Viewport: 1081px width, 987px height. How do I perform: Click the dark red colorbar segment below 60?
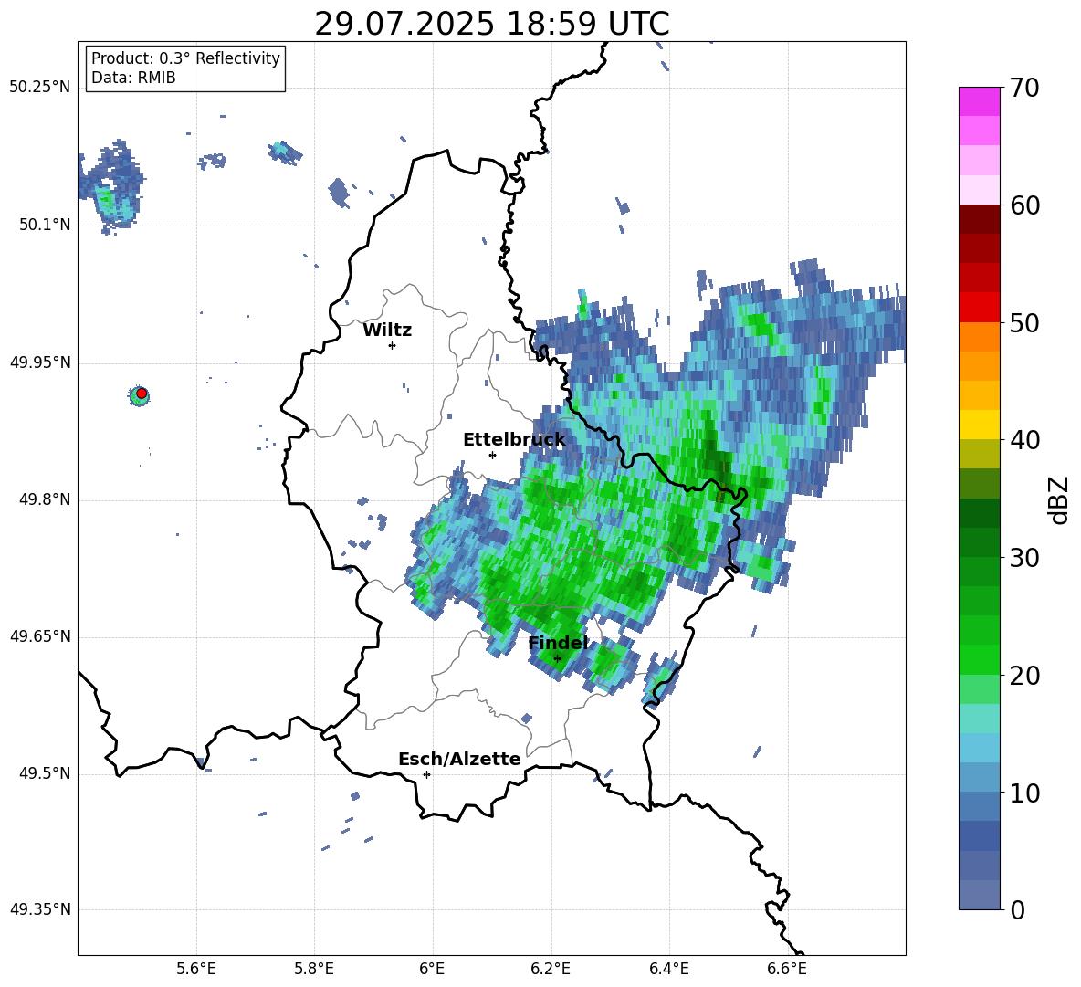979,220
